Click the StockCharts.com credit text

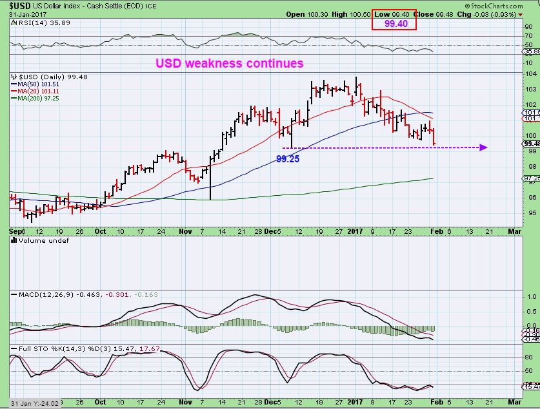(494, 6)
